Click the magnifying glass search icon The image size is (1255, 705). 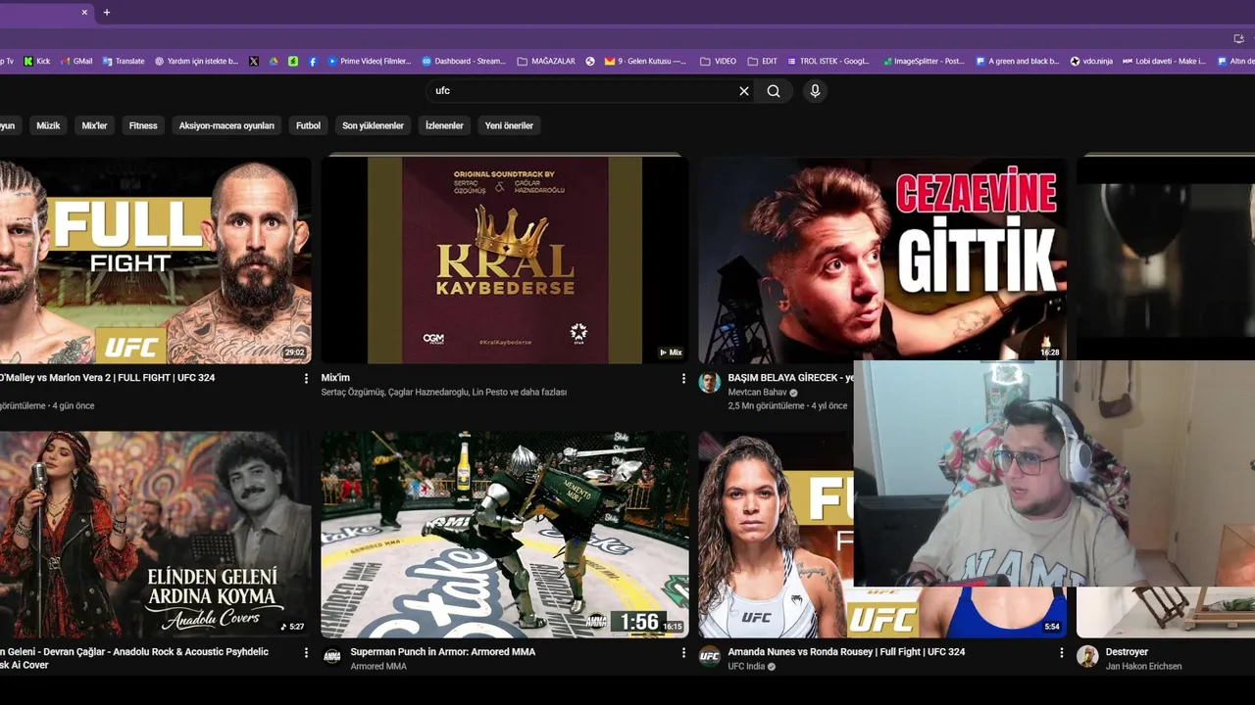pos(774,91)
